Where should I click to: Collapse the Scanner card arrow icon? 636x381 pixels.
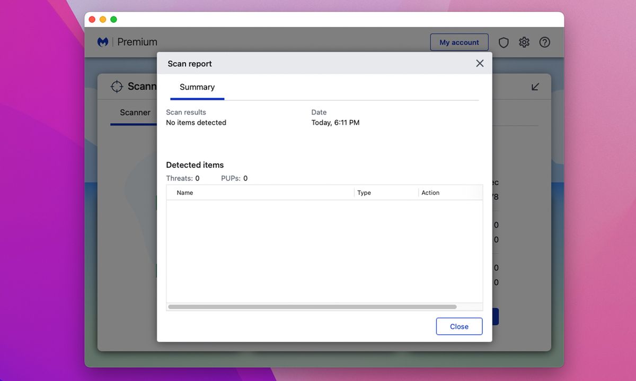535,86
